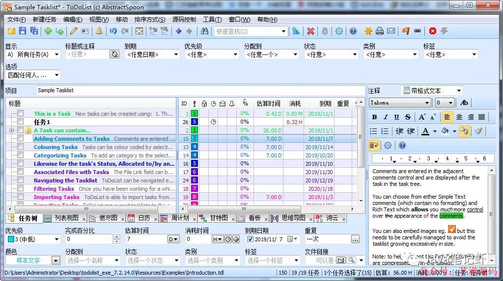The image size is (503, 281).
Task: Expand the 'A Task can contain...' tree node
Action: click(x=12, y=130)
